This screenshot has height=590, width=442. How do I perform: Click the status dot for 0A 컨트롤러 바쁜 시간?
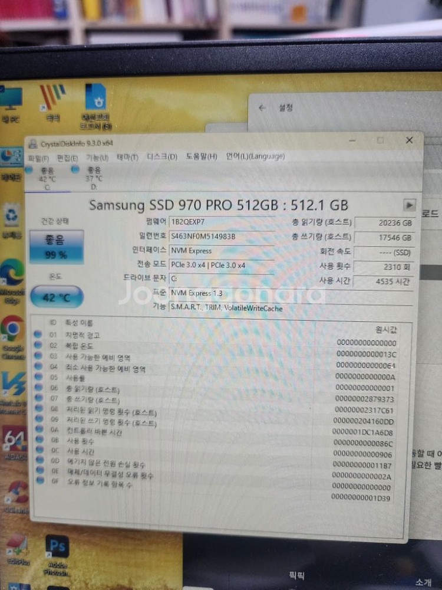pyautogui.click(x=39, y=428)
